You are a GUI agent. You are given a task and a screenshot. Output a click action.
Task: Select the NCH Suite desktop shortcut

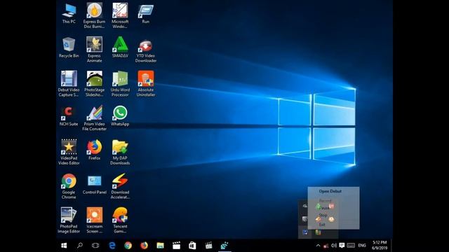point(69,116)
